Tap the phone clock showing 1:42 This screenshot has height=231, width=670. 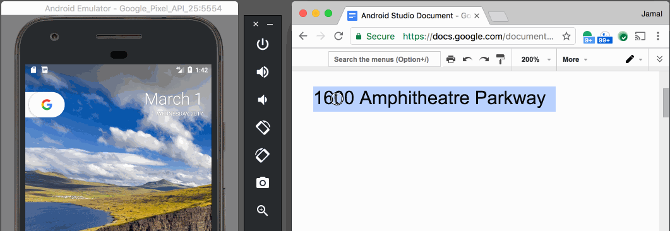201,70
